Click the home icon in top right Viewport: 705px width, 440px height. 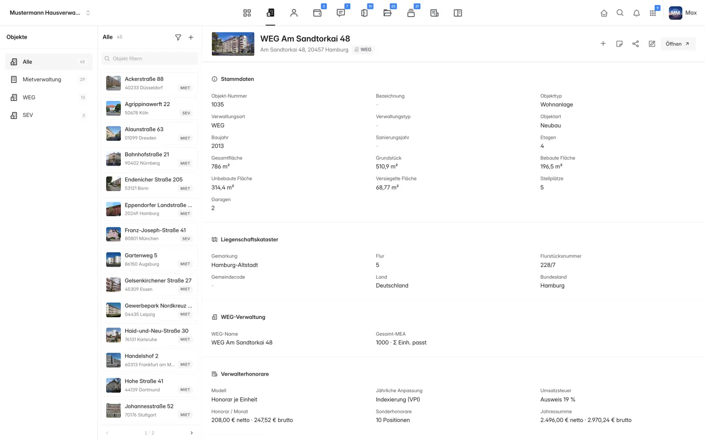[x=604, y=13]
